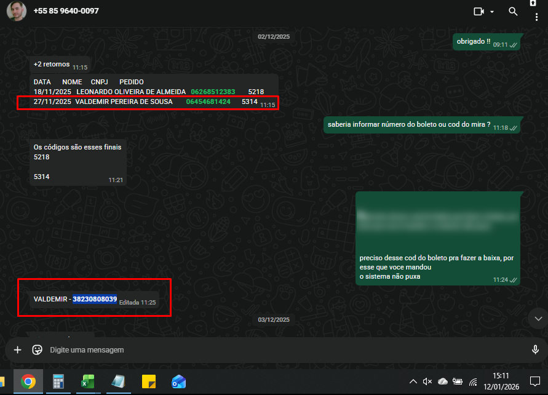The image size is (548, 395).
Task: Switch to Excel in the taskbar
Action: click(x=87, y=382)
